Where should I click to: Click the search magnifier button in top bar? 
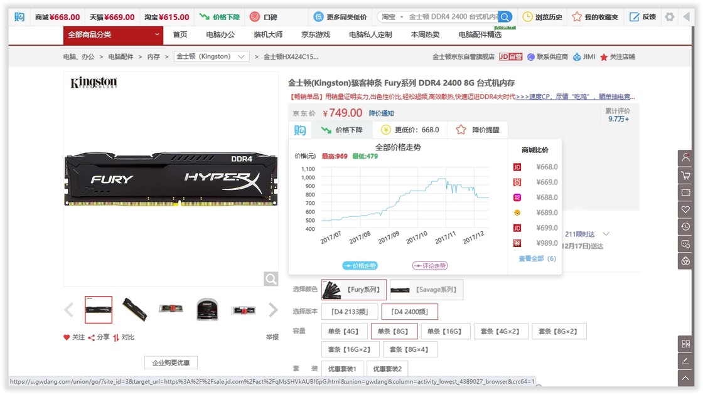505,17
